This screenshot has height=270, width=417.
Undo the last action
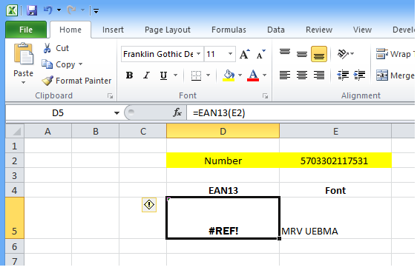pyautogui.click(x=48, y=10)
